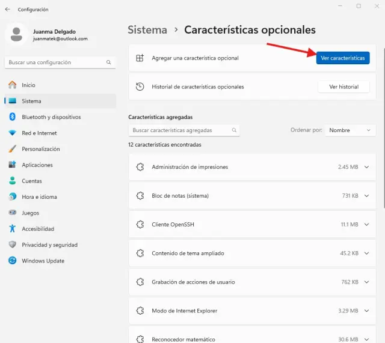This screenshot has width=385, height=343.
Task: Click the Juegos sidebar item
Action: (x=30, y=213)
